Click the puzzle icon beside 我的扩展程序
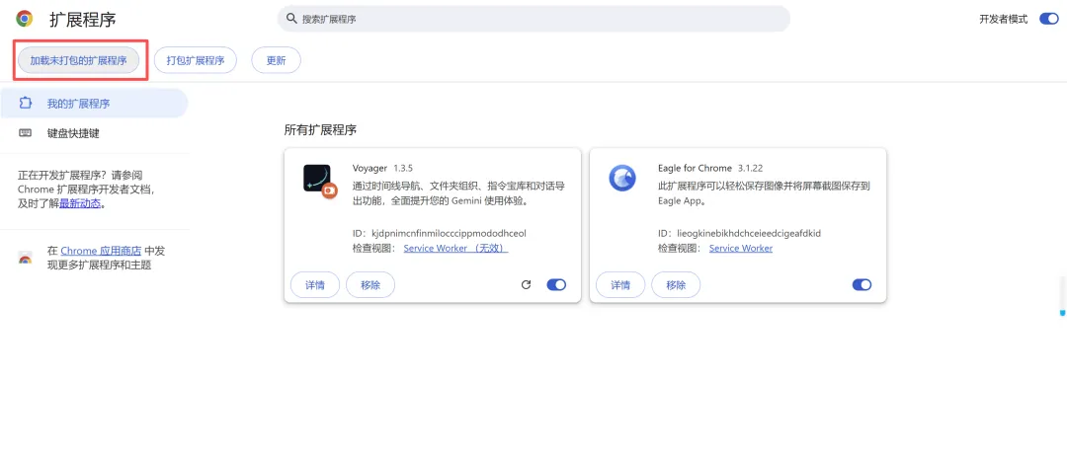 [x=26, y=104]
